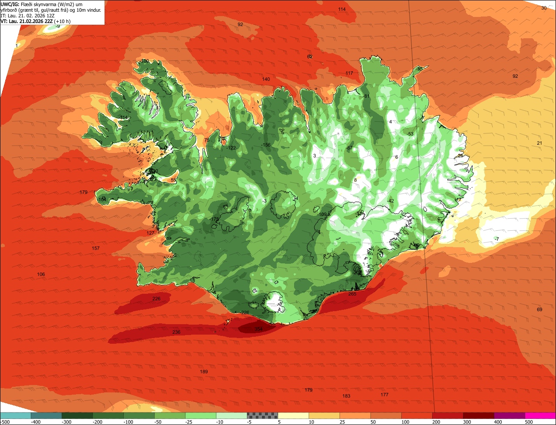Click the purple swatch between 400 and 500
Viewport: 556px width, 425px height.
click(x=509, y=415)
